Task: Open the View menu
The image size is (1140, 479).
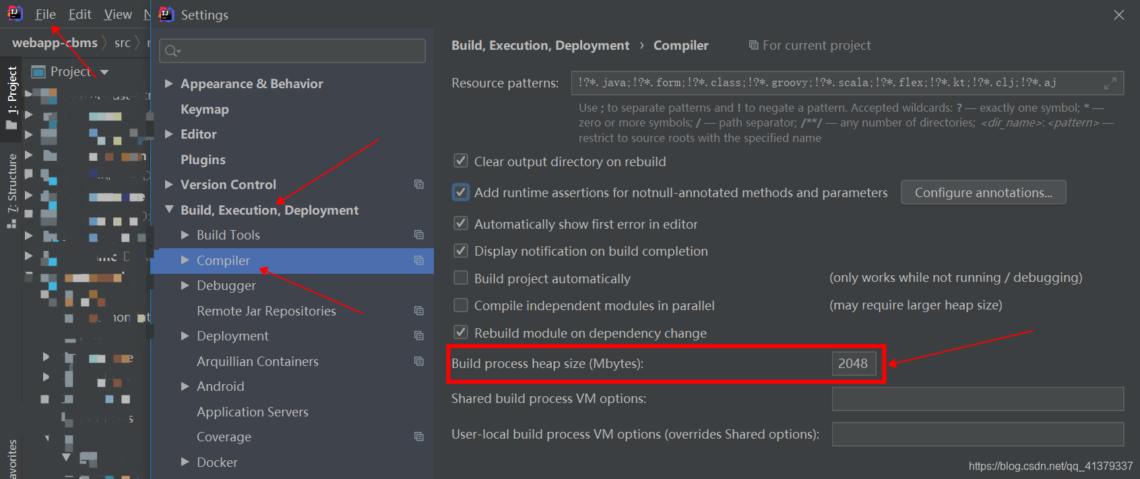Action: coord(118,14)
